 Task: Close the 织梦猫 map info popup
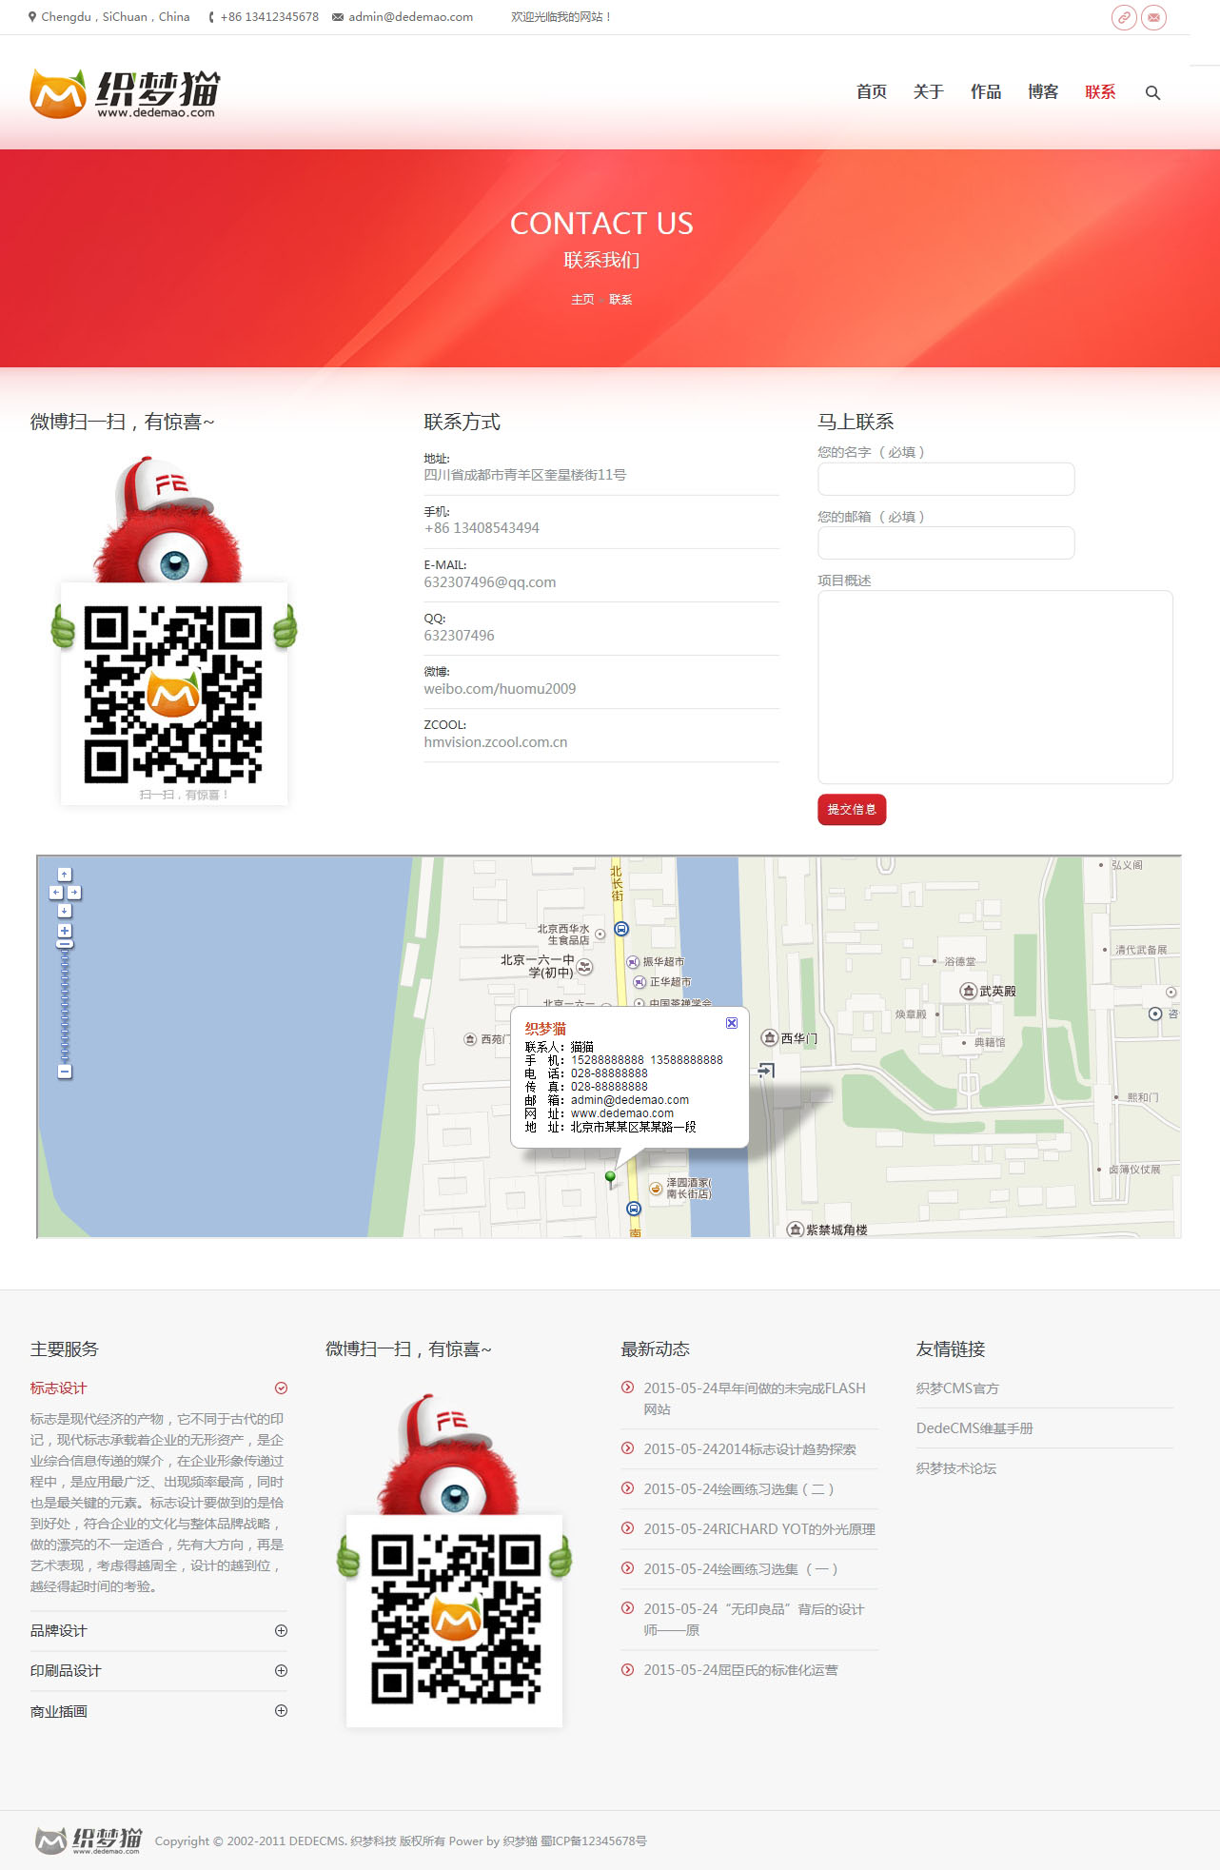click(x=732, y=1023)
